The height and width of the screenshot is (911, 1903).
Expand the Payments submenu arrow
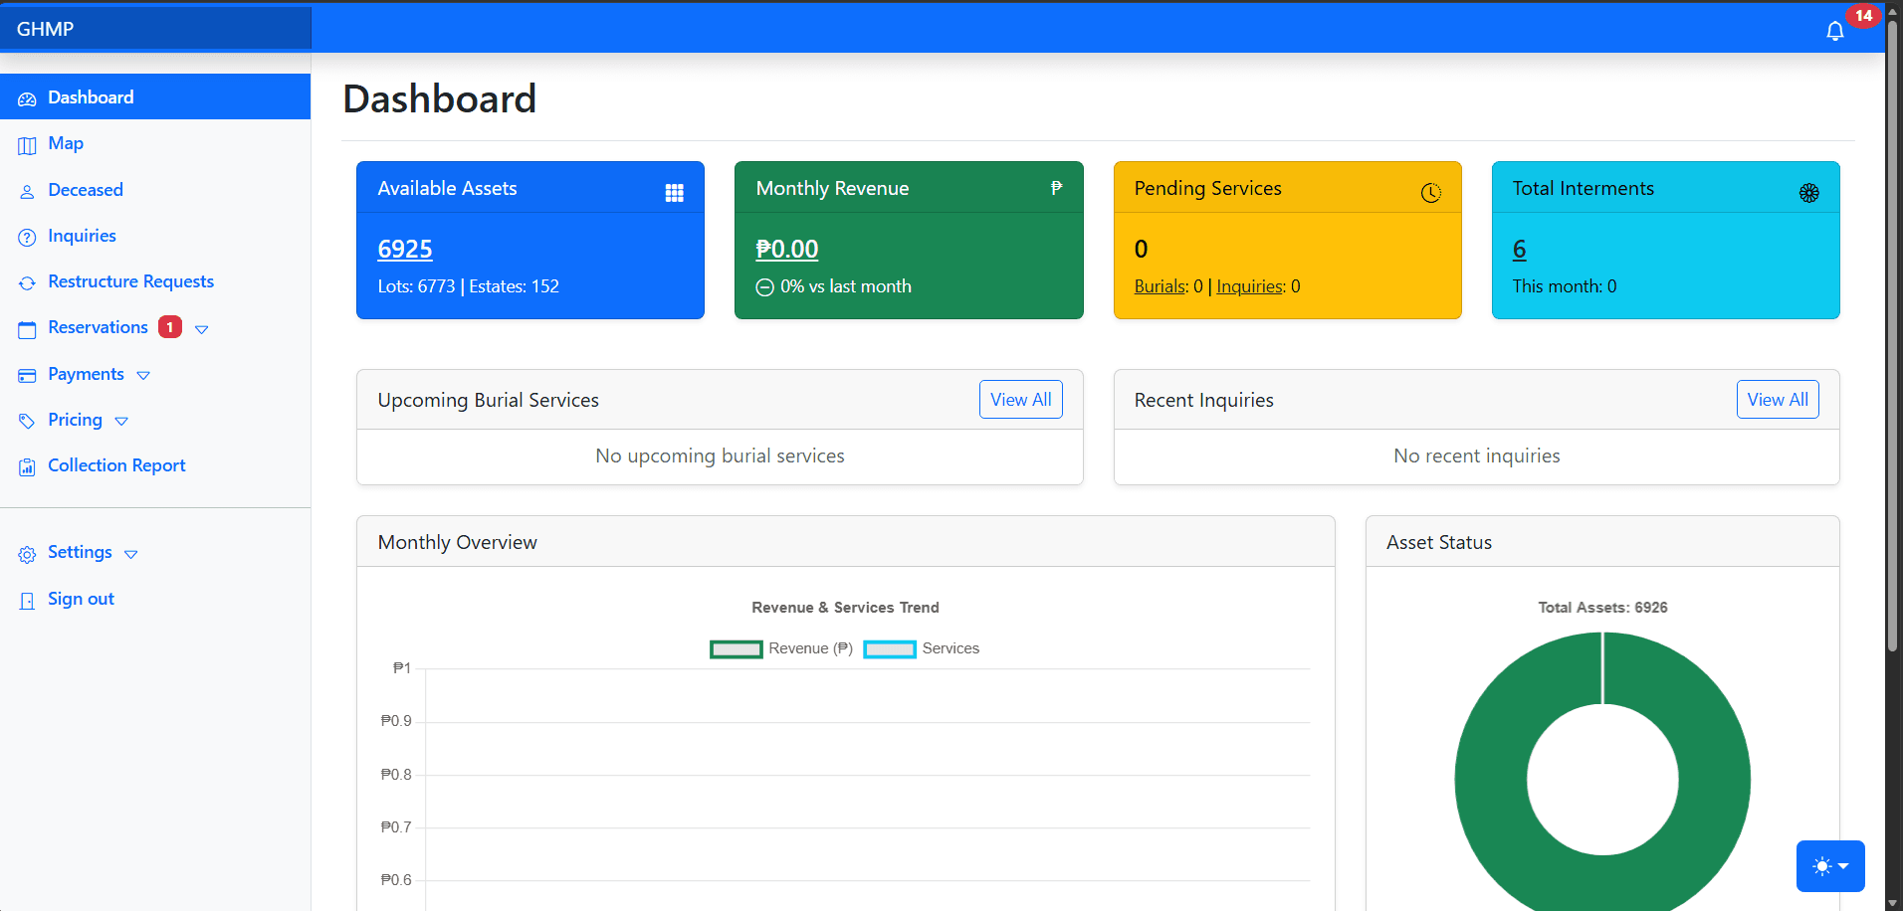pos(143,376)
